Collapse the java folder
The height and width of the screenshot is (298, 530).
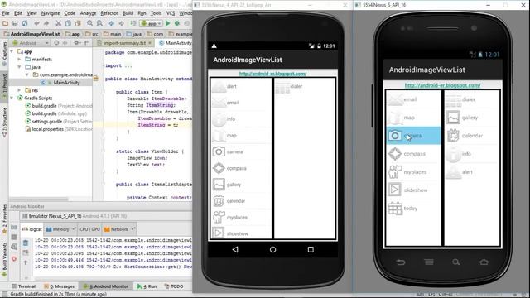pyautogui.click(x=20, y=67)
